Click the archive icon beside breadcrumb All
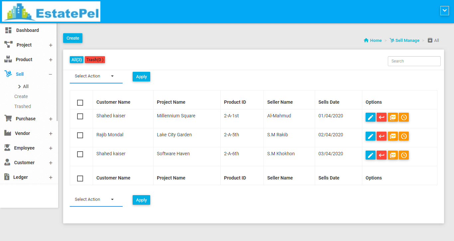 (x=430, y=40)
